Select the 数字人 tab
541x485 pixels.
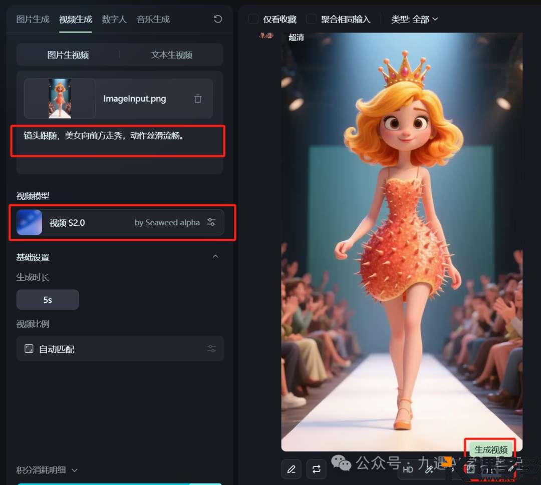tap(114, 19)
